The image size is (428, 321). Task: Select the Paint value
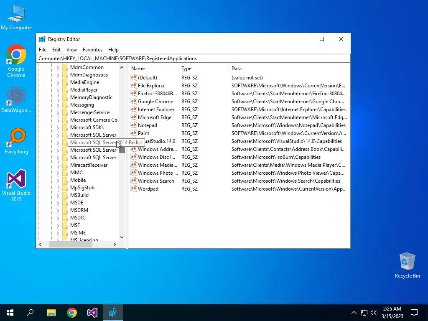click(143, 133)
